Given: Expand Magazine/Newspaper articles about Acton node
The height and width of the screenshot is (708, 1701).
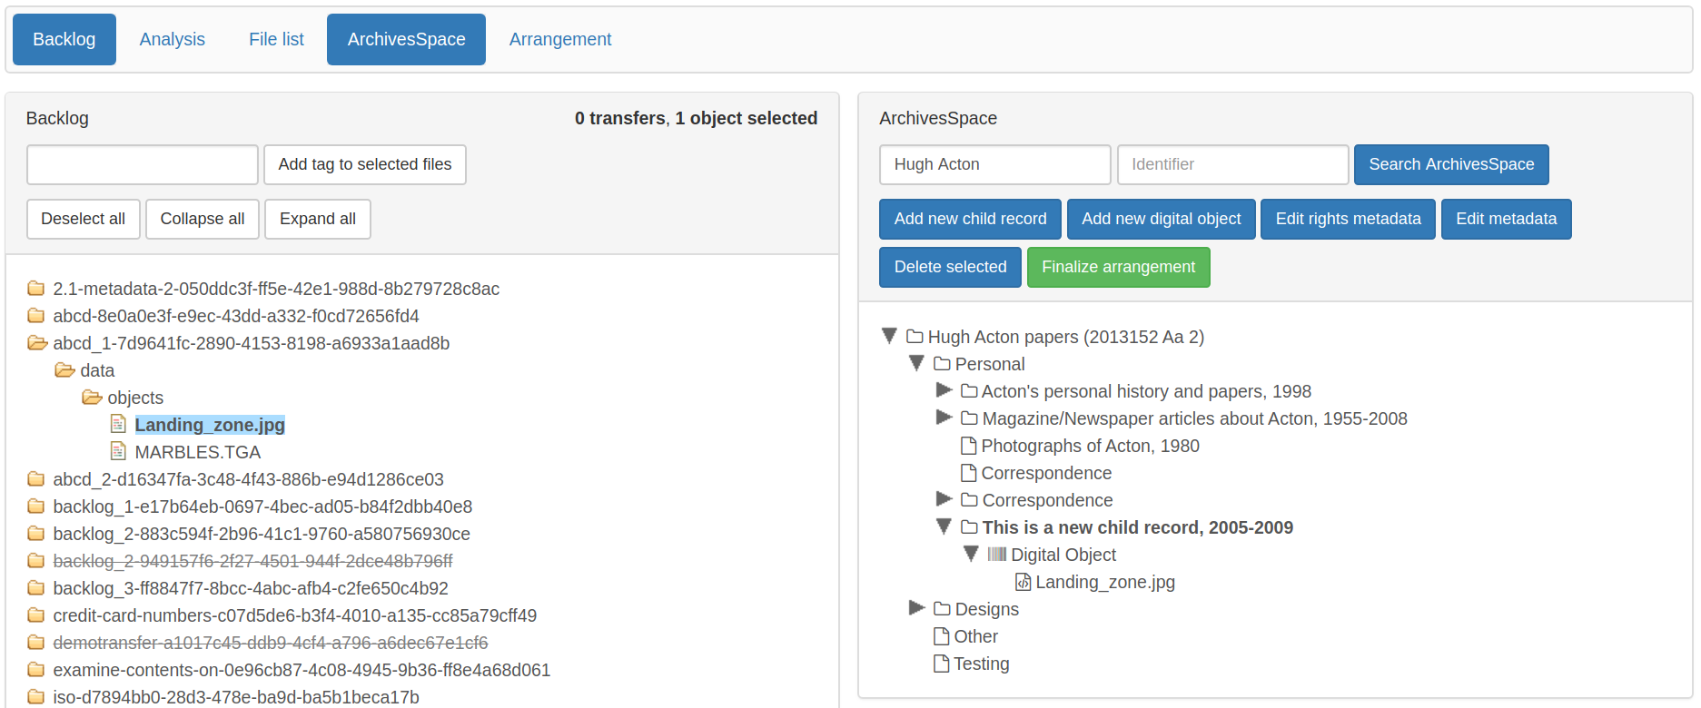Looking at the screenshot, I should click(944, 418).
